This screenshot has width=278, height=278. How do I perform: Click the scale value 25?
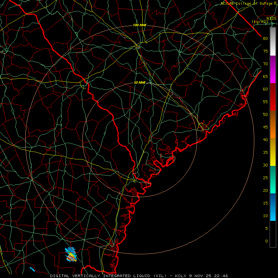point(265,178)
